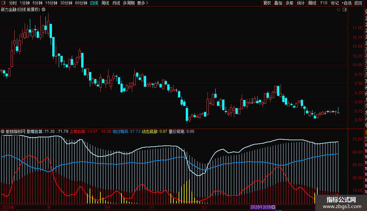Screen dimensions: 367x211
Task: Toggle the left sidebar panel icon
Action: coord(4,3)
